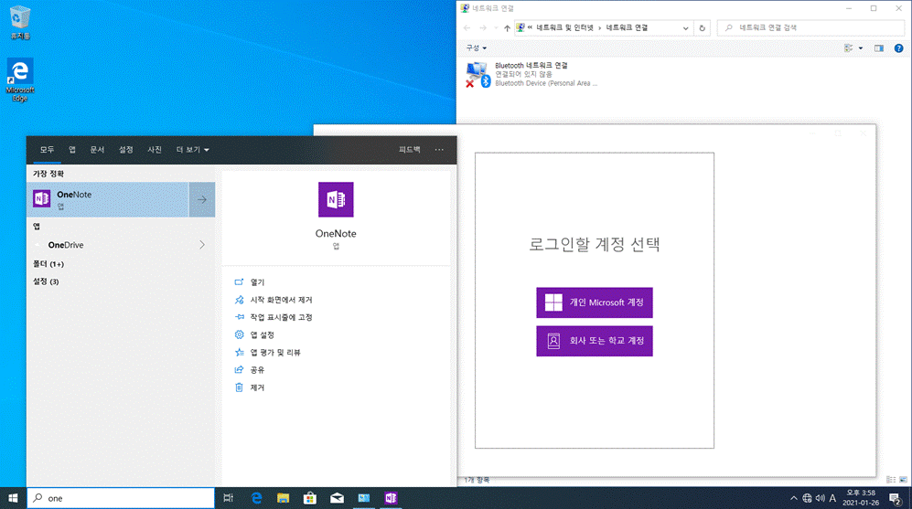Click the pin to taskbar icon
This screenshot has width=912, height=509.
239,317
